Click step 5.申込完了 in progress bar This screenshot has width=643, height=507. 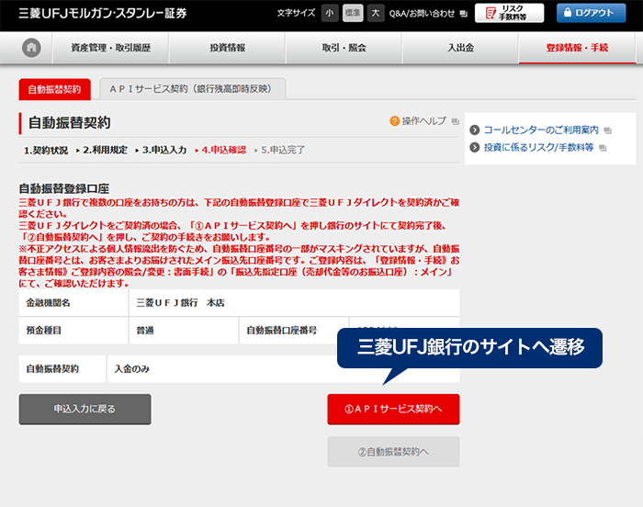click(x=283, y=150)
